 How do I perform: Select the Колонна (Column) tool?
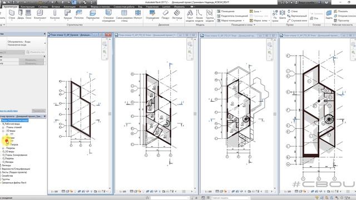55,14
